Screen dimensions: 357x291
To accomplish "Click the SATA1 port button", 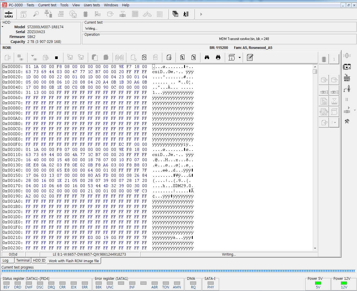I will pos(9,14).
